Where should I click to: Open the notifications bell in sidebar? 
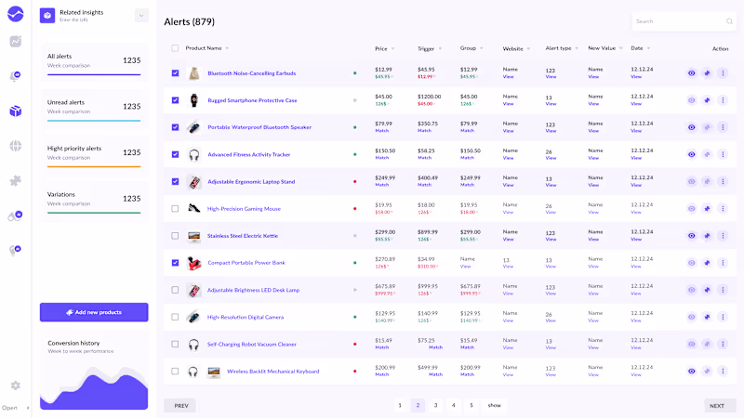(x=15, y=76)
